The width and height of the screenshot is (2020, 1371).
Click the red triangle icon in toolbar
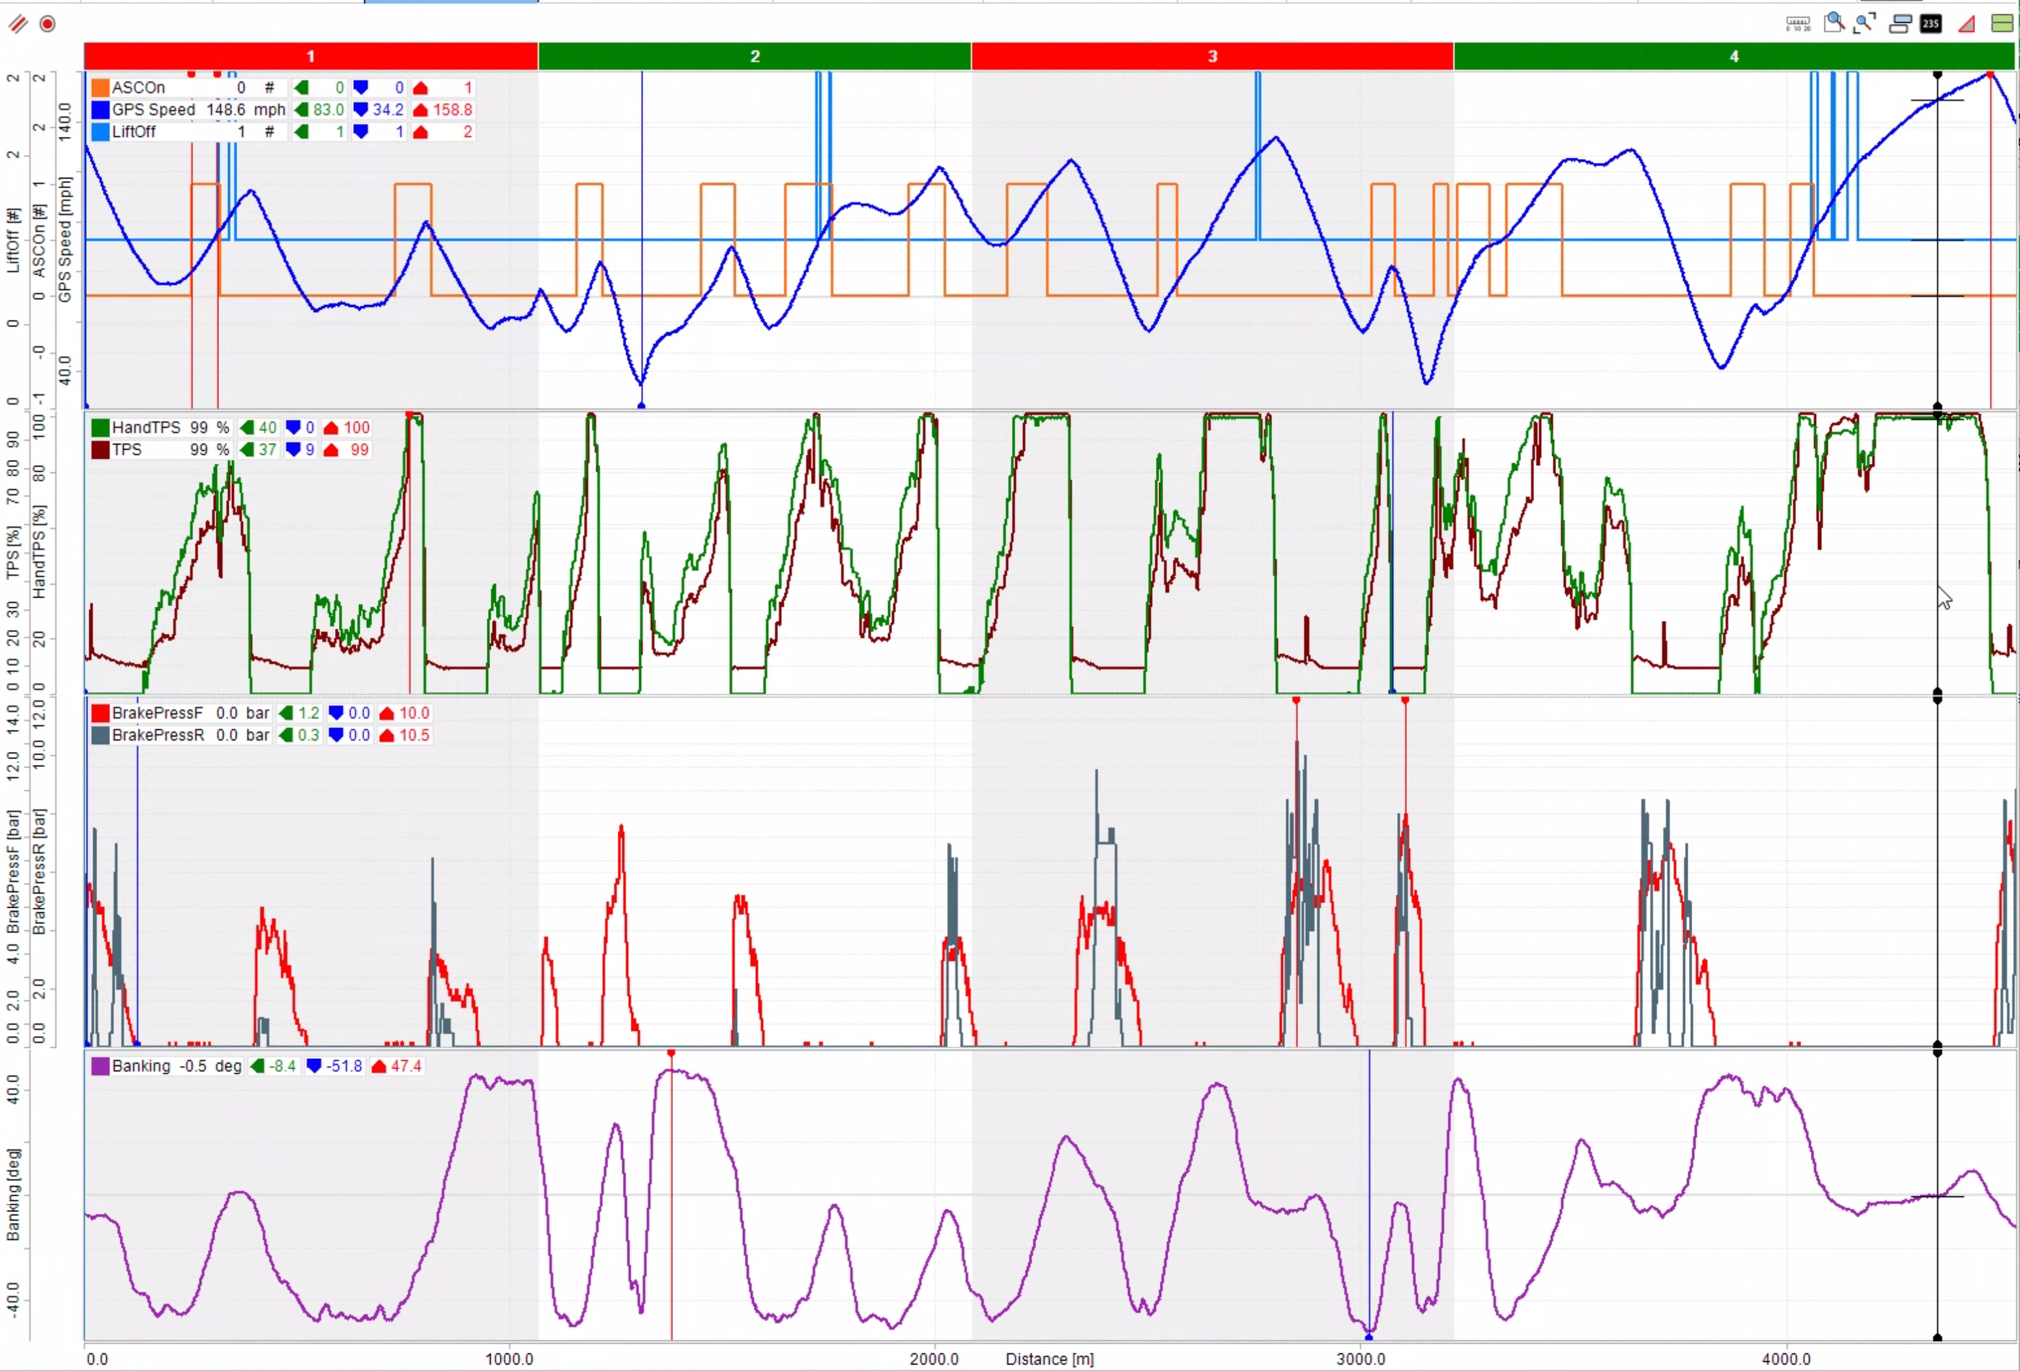coord(1966,23)
